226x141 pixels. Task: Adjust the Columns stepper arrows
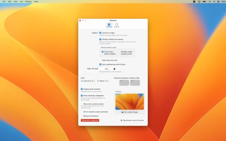point(94,81)
